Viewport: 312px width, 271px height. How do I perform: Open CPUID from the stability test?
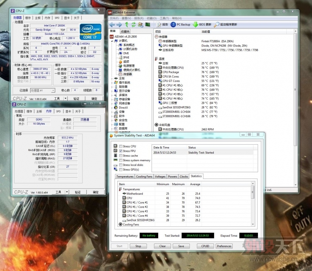coord(205,246)
